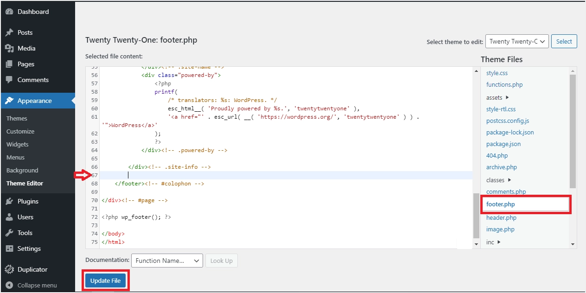Click the Duplicator gear icon

(9, 269)
